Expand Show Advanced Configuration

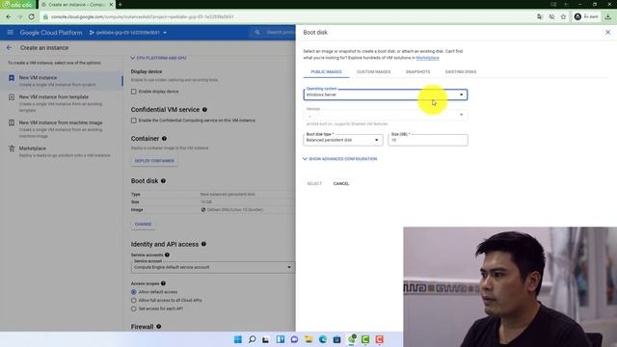click(x=340, y=159)
